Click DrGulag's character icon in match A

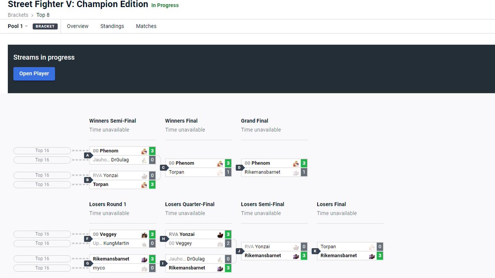(x=144, y=160)
